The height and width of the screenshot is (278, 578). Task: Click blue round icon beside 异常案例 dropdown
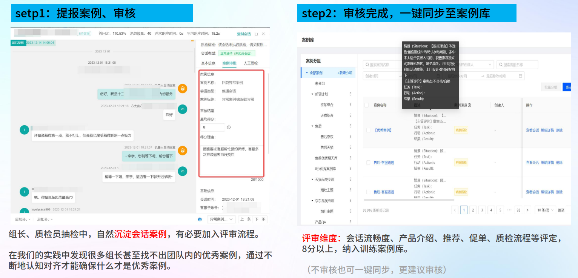pyautogui.click(x=200, y=219)
